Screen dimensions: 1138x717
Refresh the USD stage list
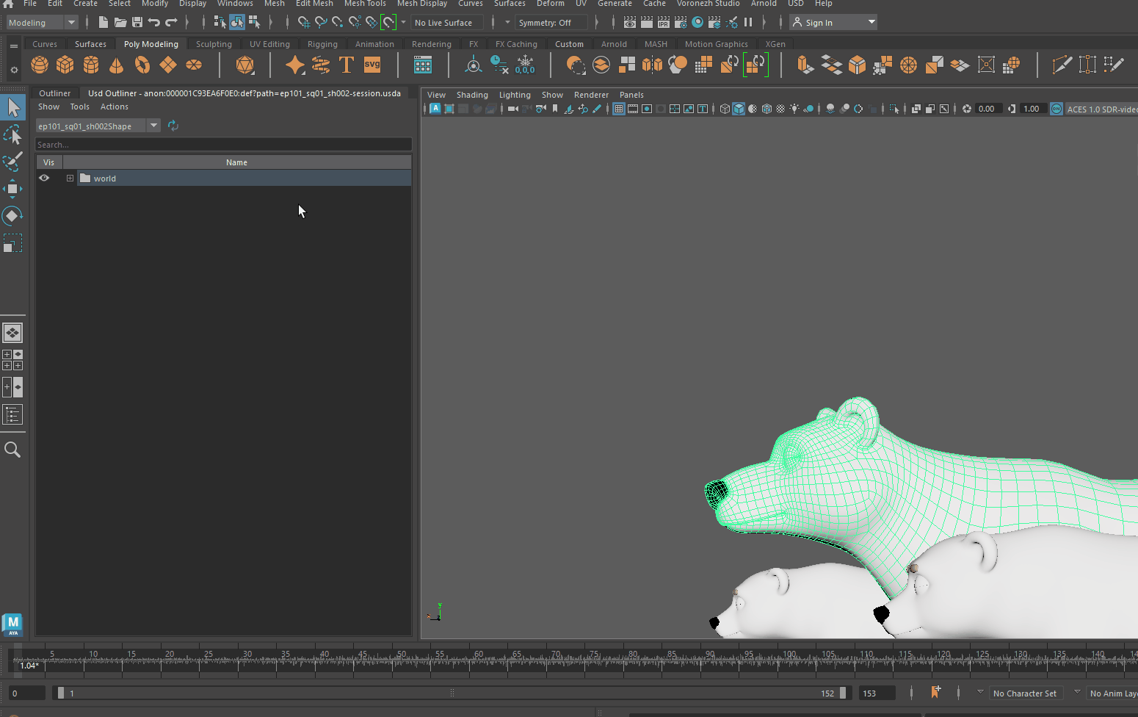pos(173,126)
